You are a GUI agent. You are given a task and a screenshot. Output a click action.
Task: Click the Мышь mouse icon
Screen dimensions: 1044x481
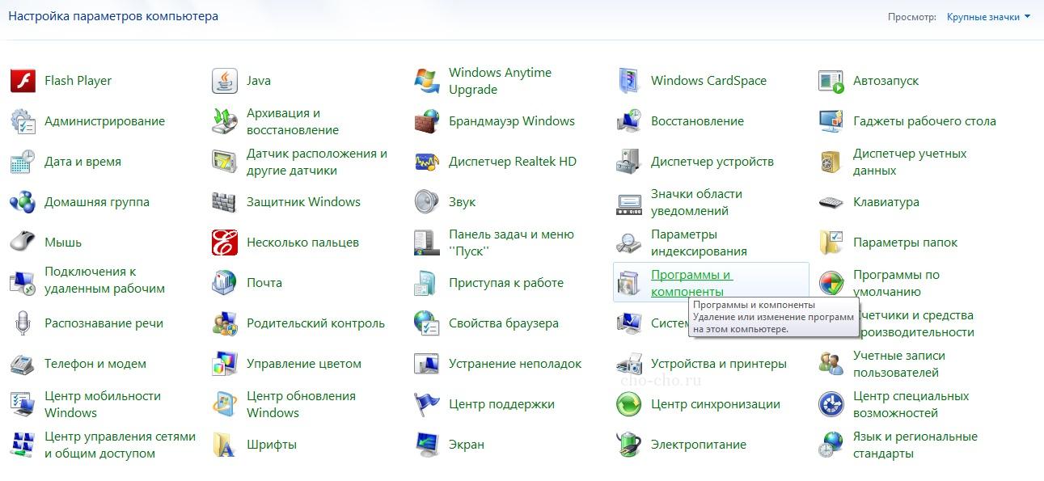pyautogui.click(x=23, y=243)
